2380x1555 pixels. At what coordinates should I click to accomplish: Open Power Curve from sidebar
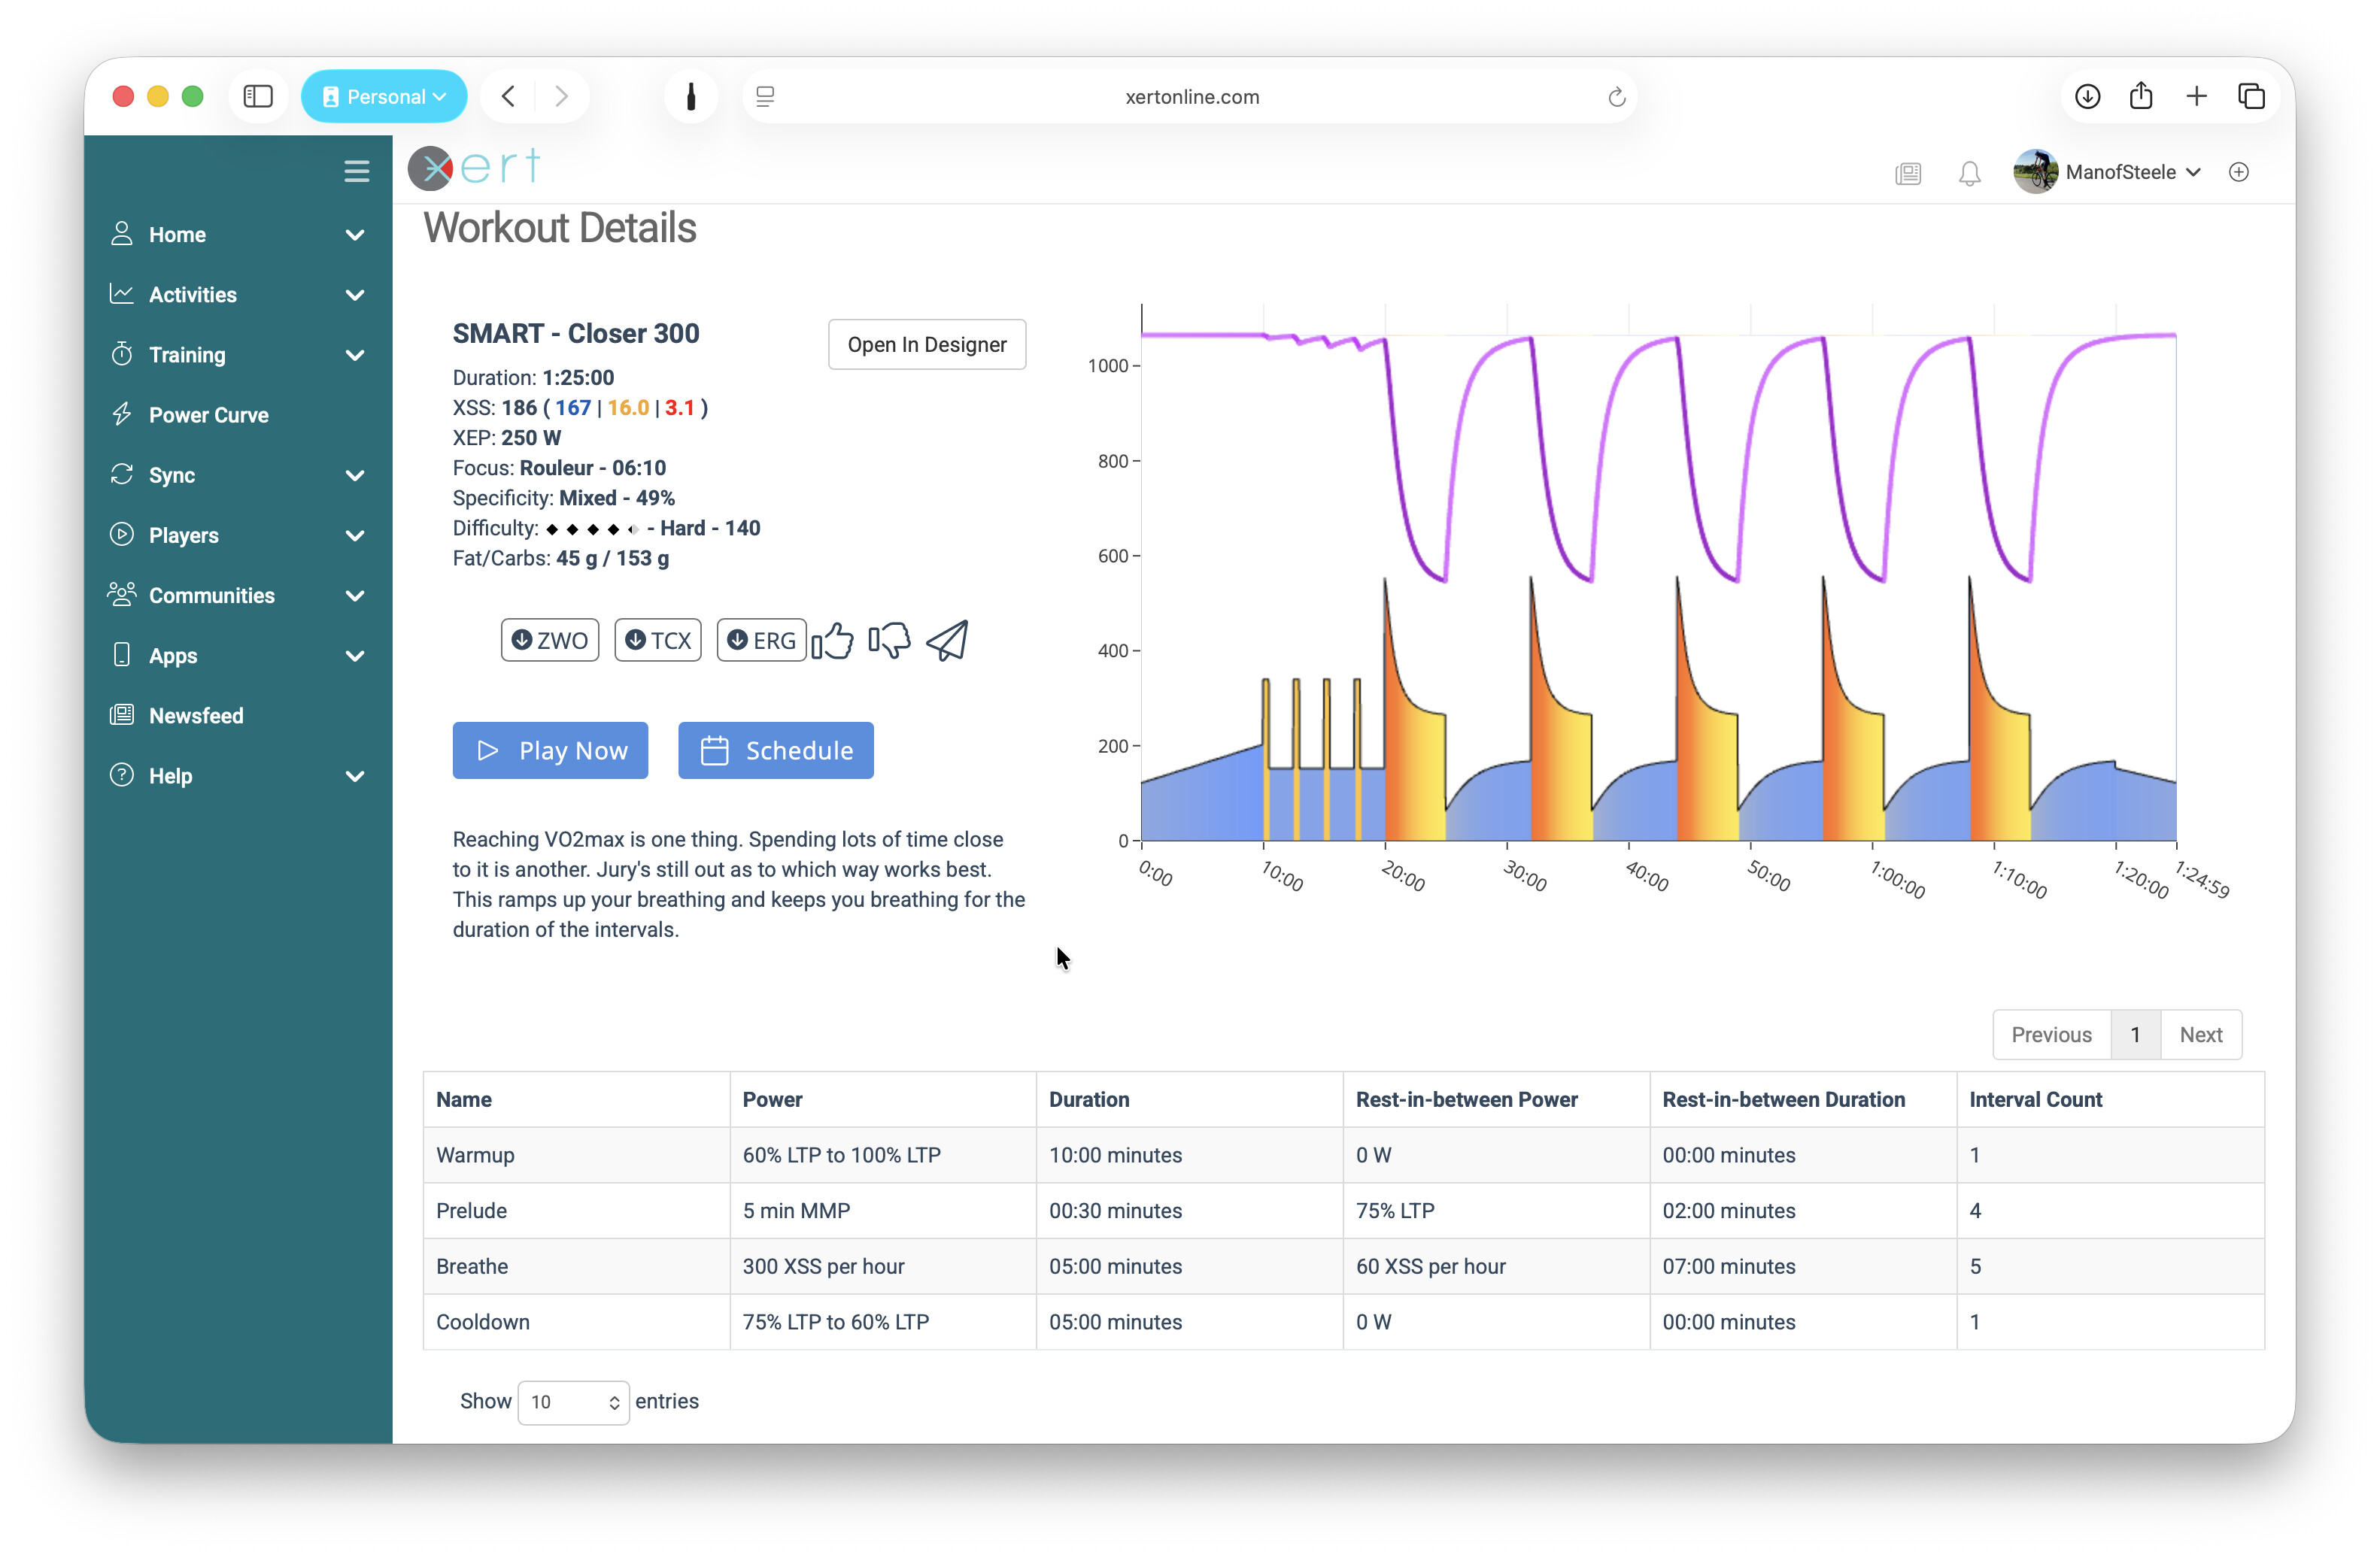tap(208, 415)
